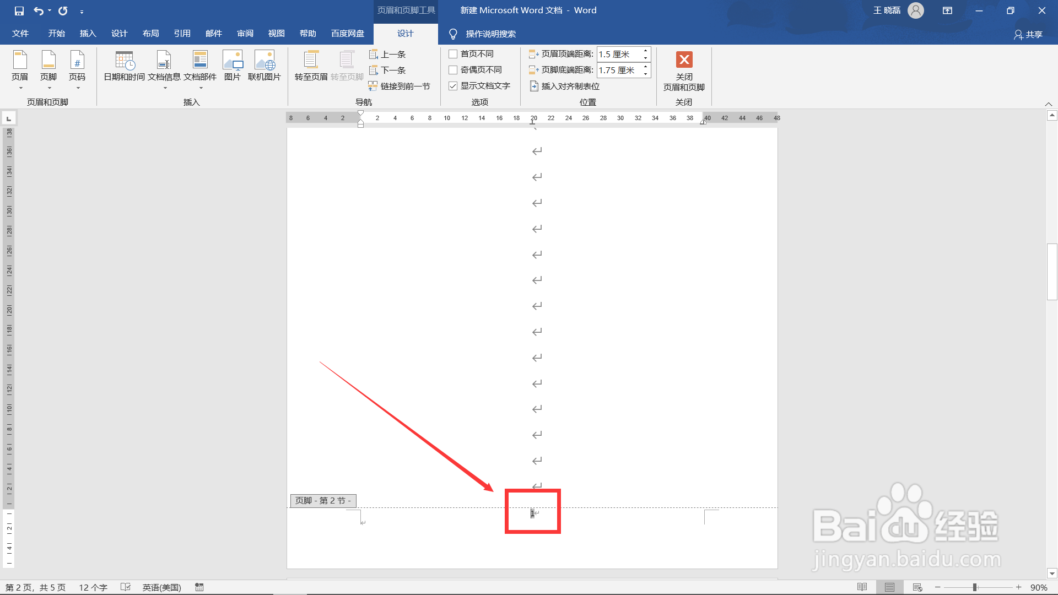Screen dimensions: 1058x595
Task: Open the Header dropdown
Action: point(20,71)
